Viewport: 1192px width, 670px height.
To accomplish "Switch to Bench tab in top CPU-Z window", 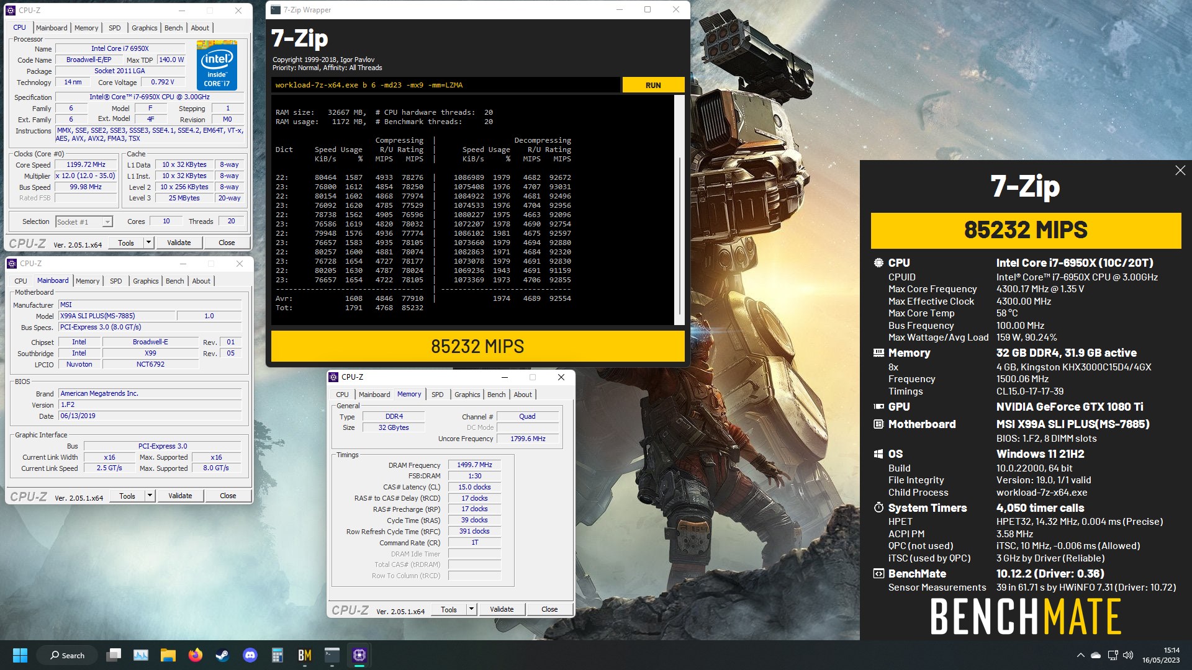I will (174, 28).
